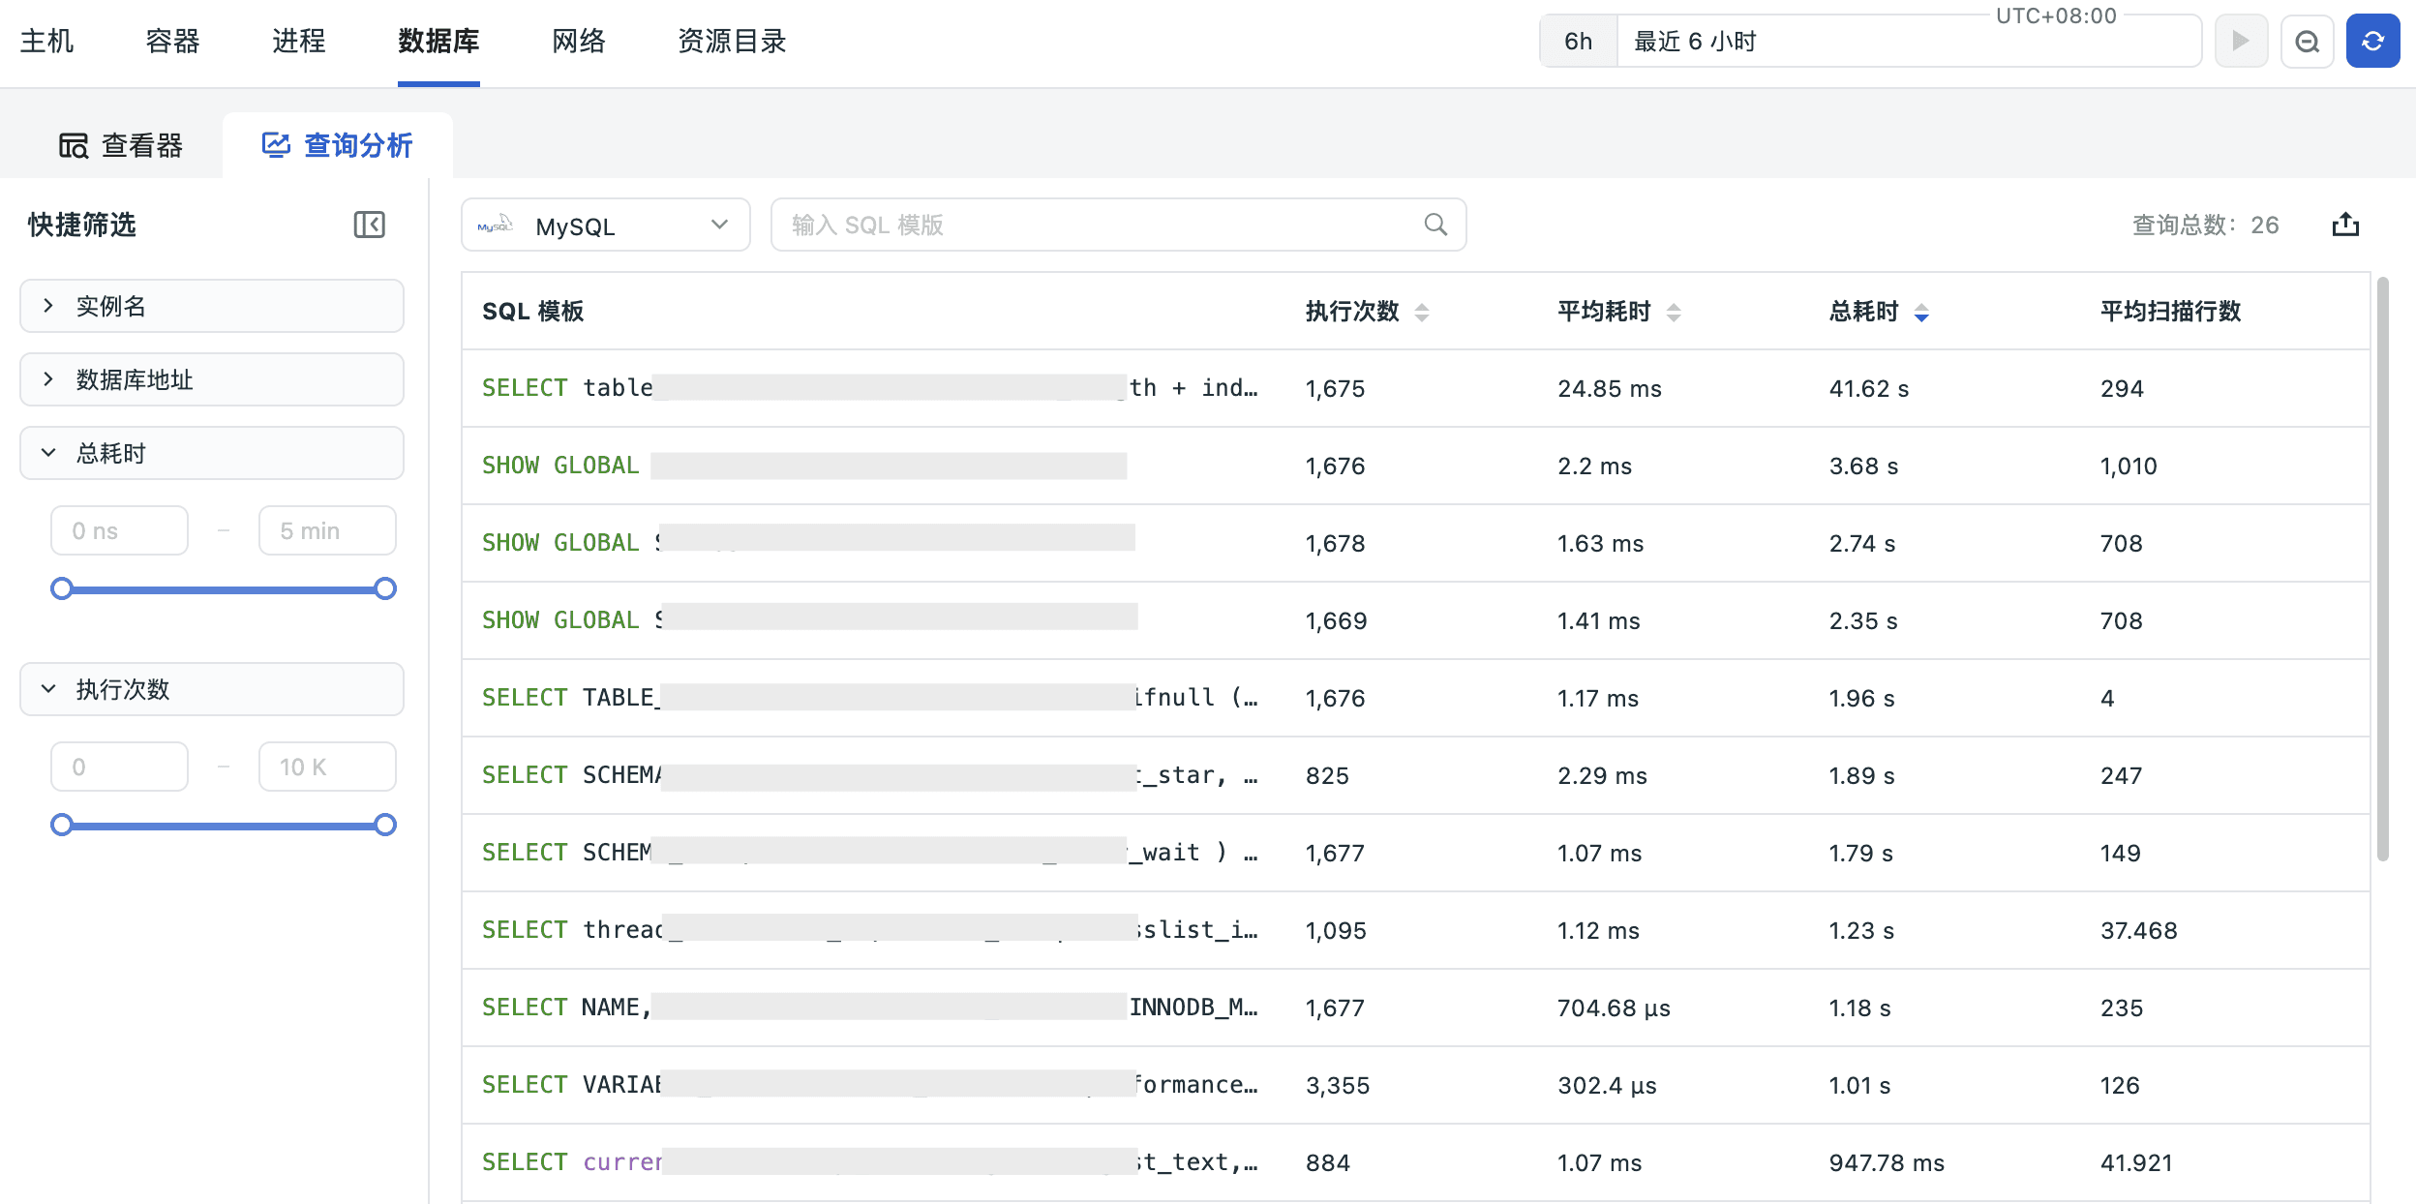
Task: Open the SHOW GLOBAL row with 1,678 executions
Action: tap(1415, 543)
